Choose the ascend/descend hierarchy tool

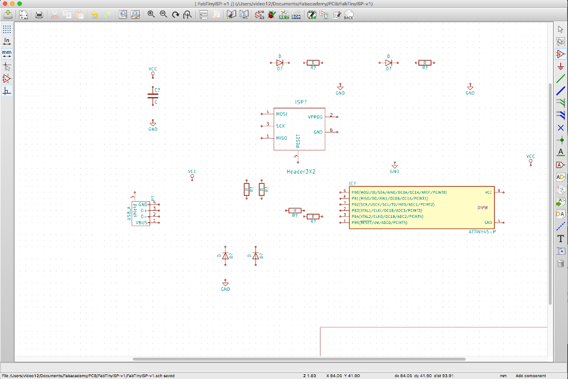[561, 42]
